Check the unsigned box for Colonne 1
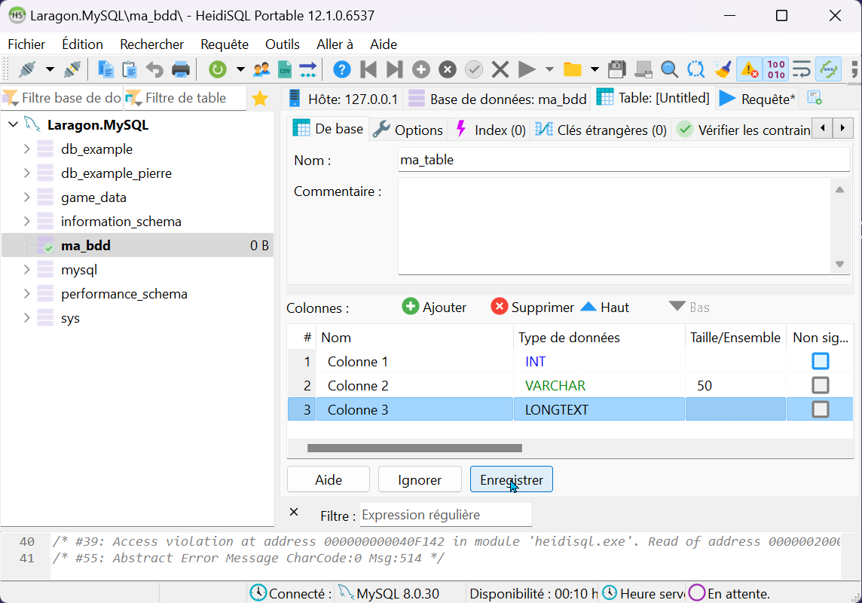 pos(820,362)
